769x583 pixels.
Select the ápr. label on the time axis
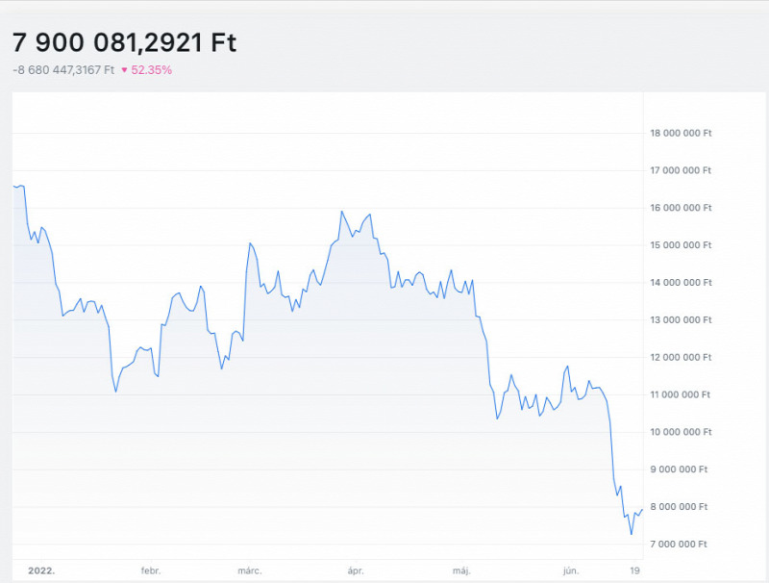pos(357,570)
